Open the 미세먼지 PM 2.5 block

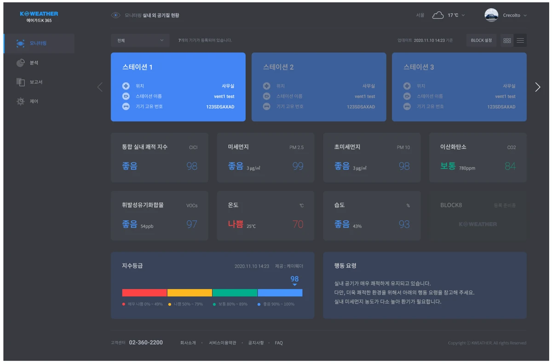(x=265, y=157)
